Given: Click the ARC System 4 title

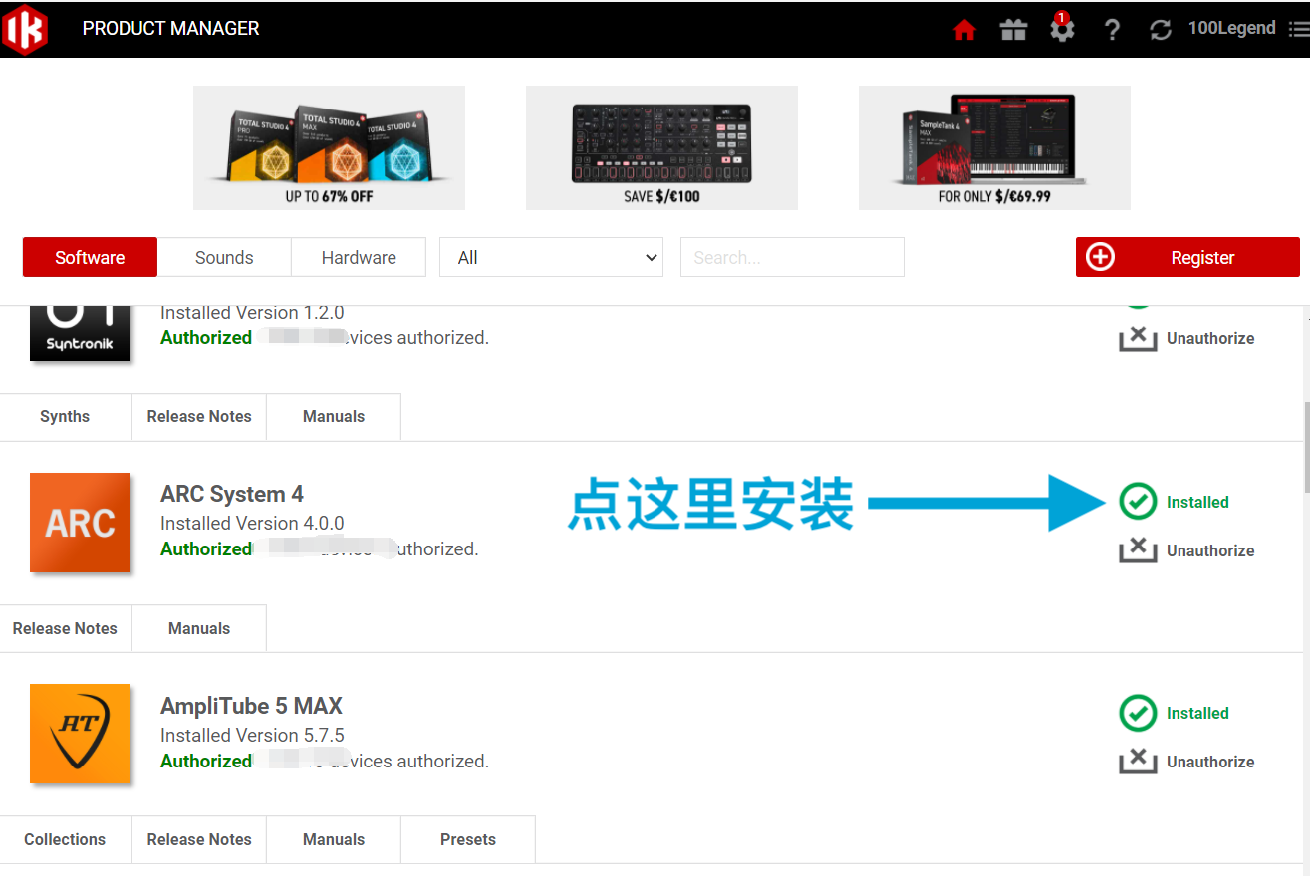Looking at the screenshot, I should pyautogui.click(x=232, y=494).
